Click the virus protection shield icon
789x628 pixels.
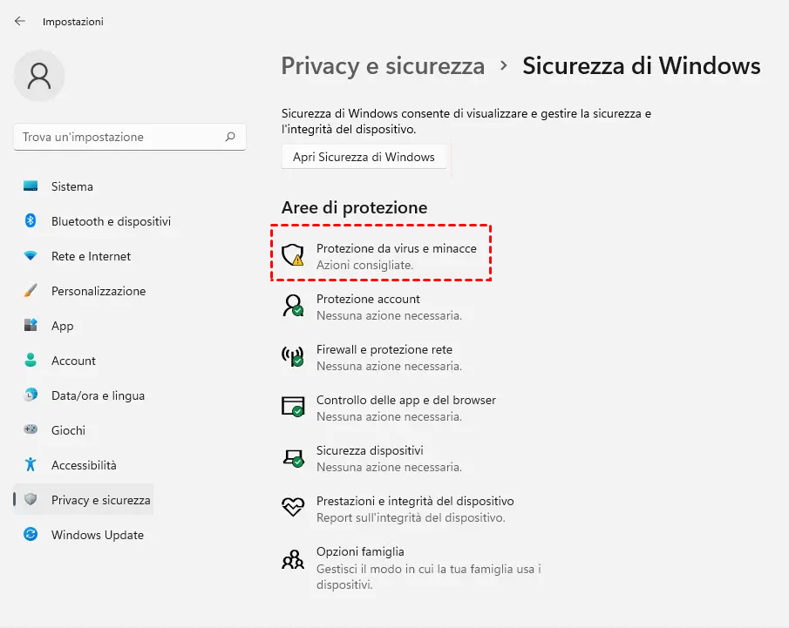[x=292, y=254]
